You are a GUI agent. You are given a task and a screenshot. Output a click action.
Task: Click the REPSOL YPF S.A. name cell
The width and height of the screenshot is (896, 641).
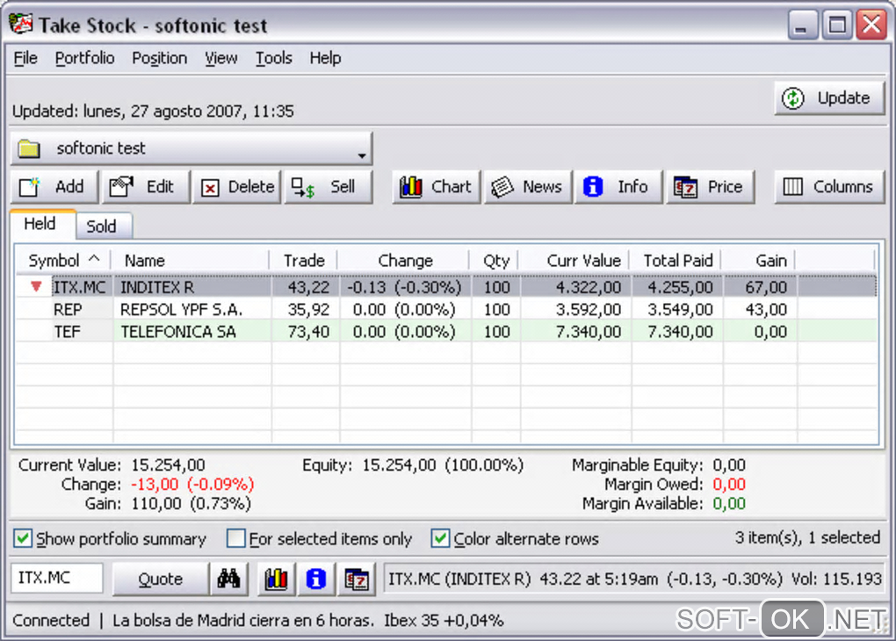[192, 310]
